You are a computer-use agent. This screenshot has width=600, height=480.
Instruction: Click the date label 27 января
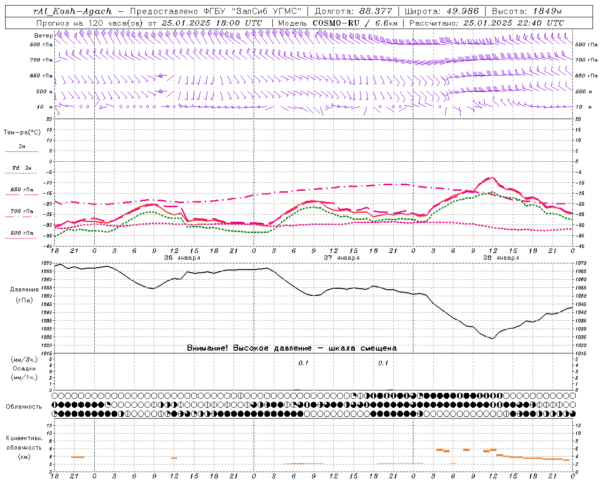pyautogui.click(x=342, y=258)
